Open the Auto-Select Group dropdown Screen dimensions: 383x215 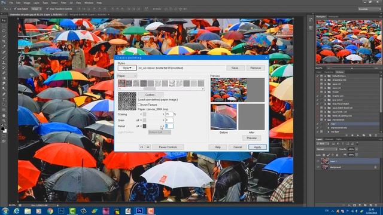[36, 9]
